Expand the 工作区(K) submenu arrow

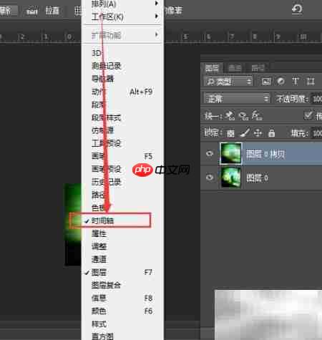[x=157, y=16]
